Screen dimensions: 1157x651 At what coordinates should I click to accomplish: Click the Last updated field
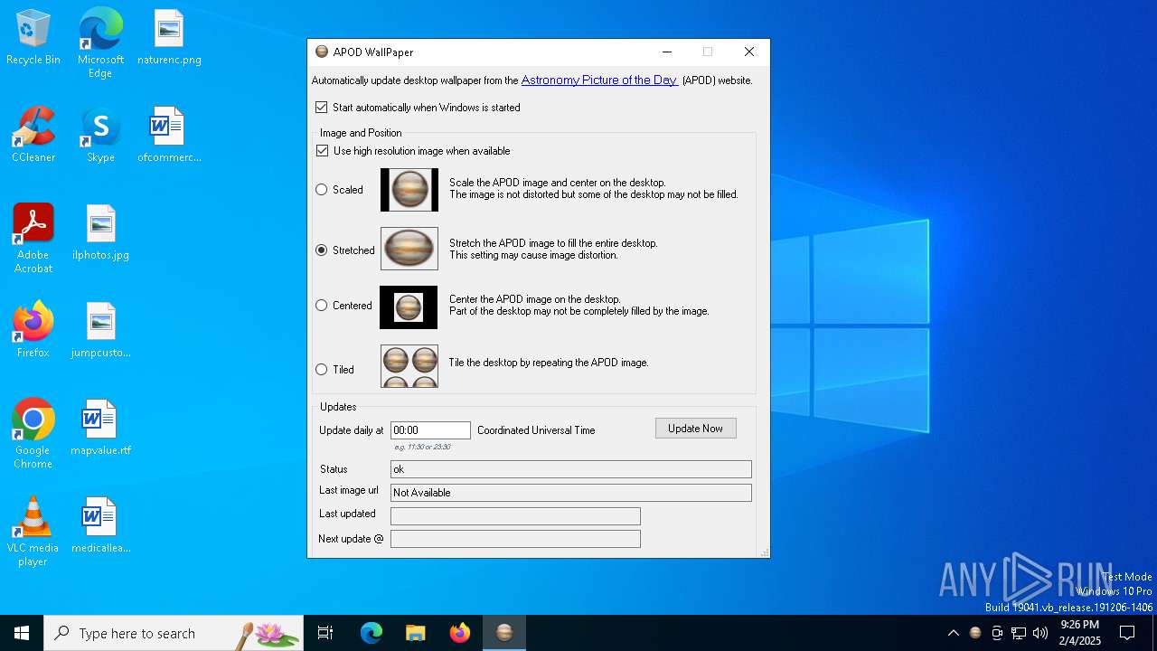(515, 516)
